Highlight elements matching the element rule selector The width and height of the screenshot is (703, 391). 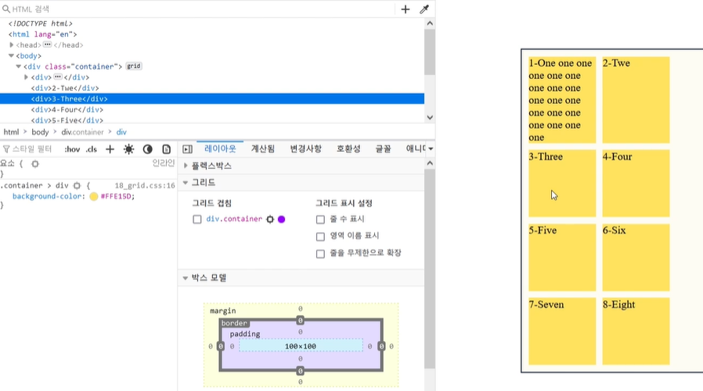click(x=35, y=164)
